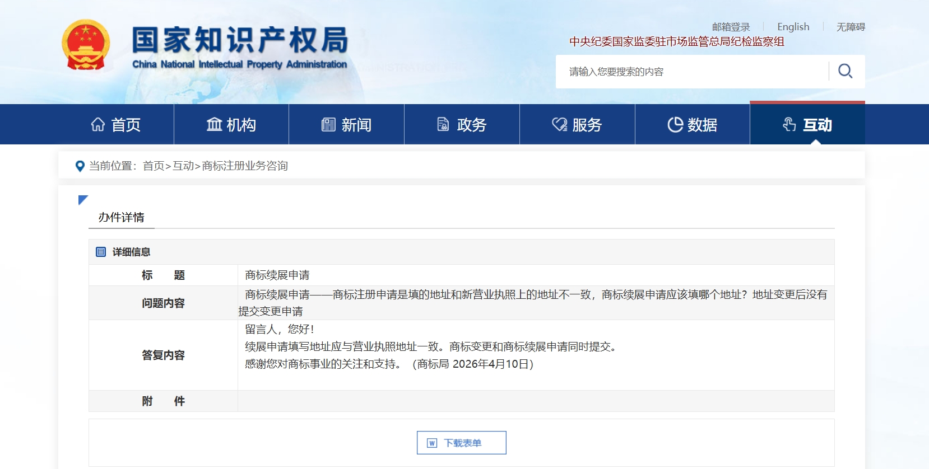Click the location pin breadcrumb icon
The height and width of the screenshot is (469, 929).
[80, 166]
